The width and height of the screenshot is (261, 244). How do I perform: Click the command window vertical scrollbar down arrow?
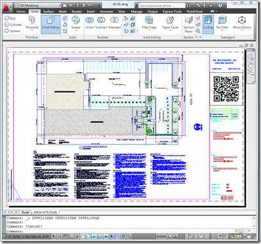pyautogui.click(x=254, y=226)
